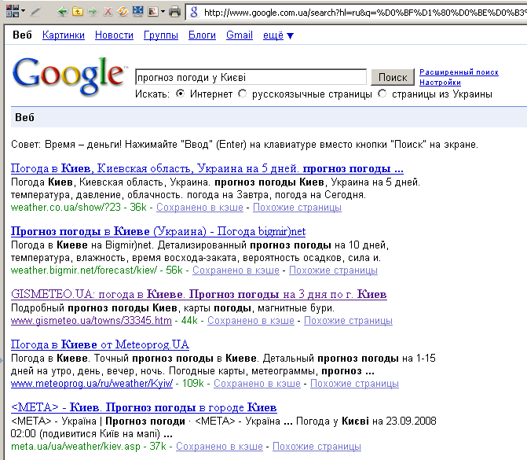Viewport: 527px width, 460px height.
Task: Open <META> Киев Прогноз погоды result
Action: click(144, 407)
